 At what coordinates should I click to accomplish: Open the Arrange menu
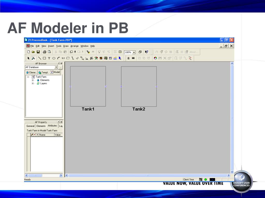75,46
